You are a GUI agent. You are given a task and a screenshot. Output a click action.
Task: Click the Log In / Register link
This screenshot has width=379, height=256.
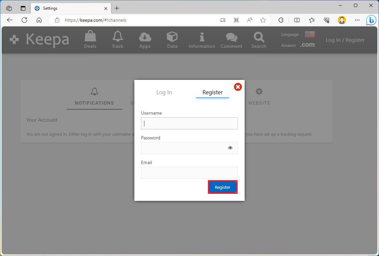[x=345, y=40]
